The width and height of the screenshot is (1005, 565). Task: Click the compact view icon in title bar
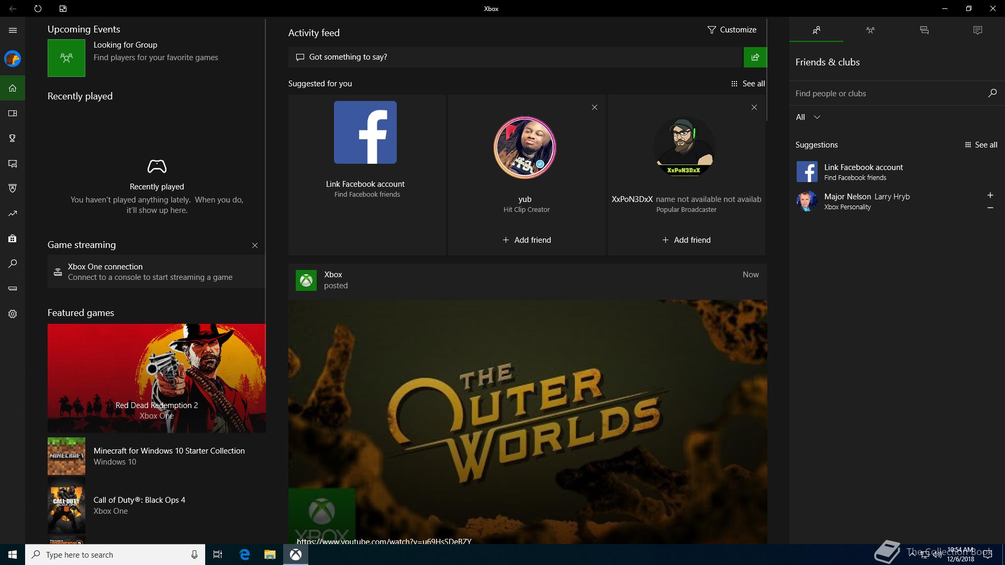tap(63, 8)
